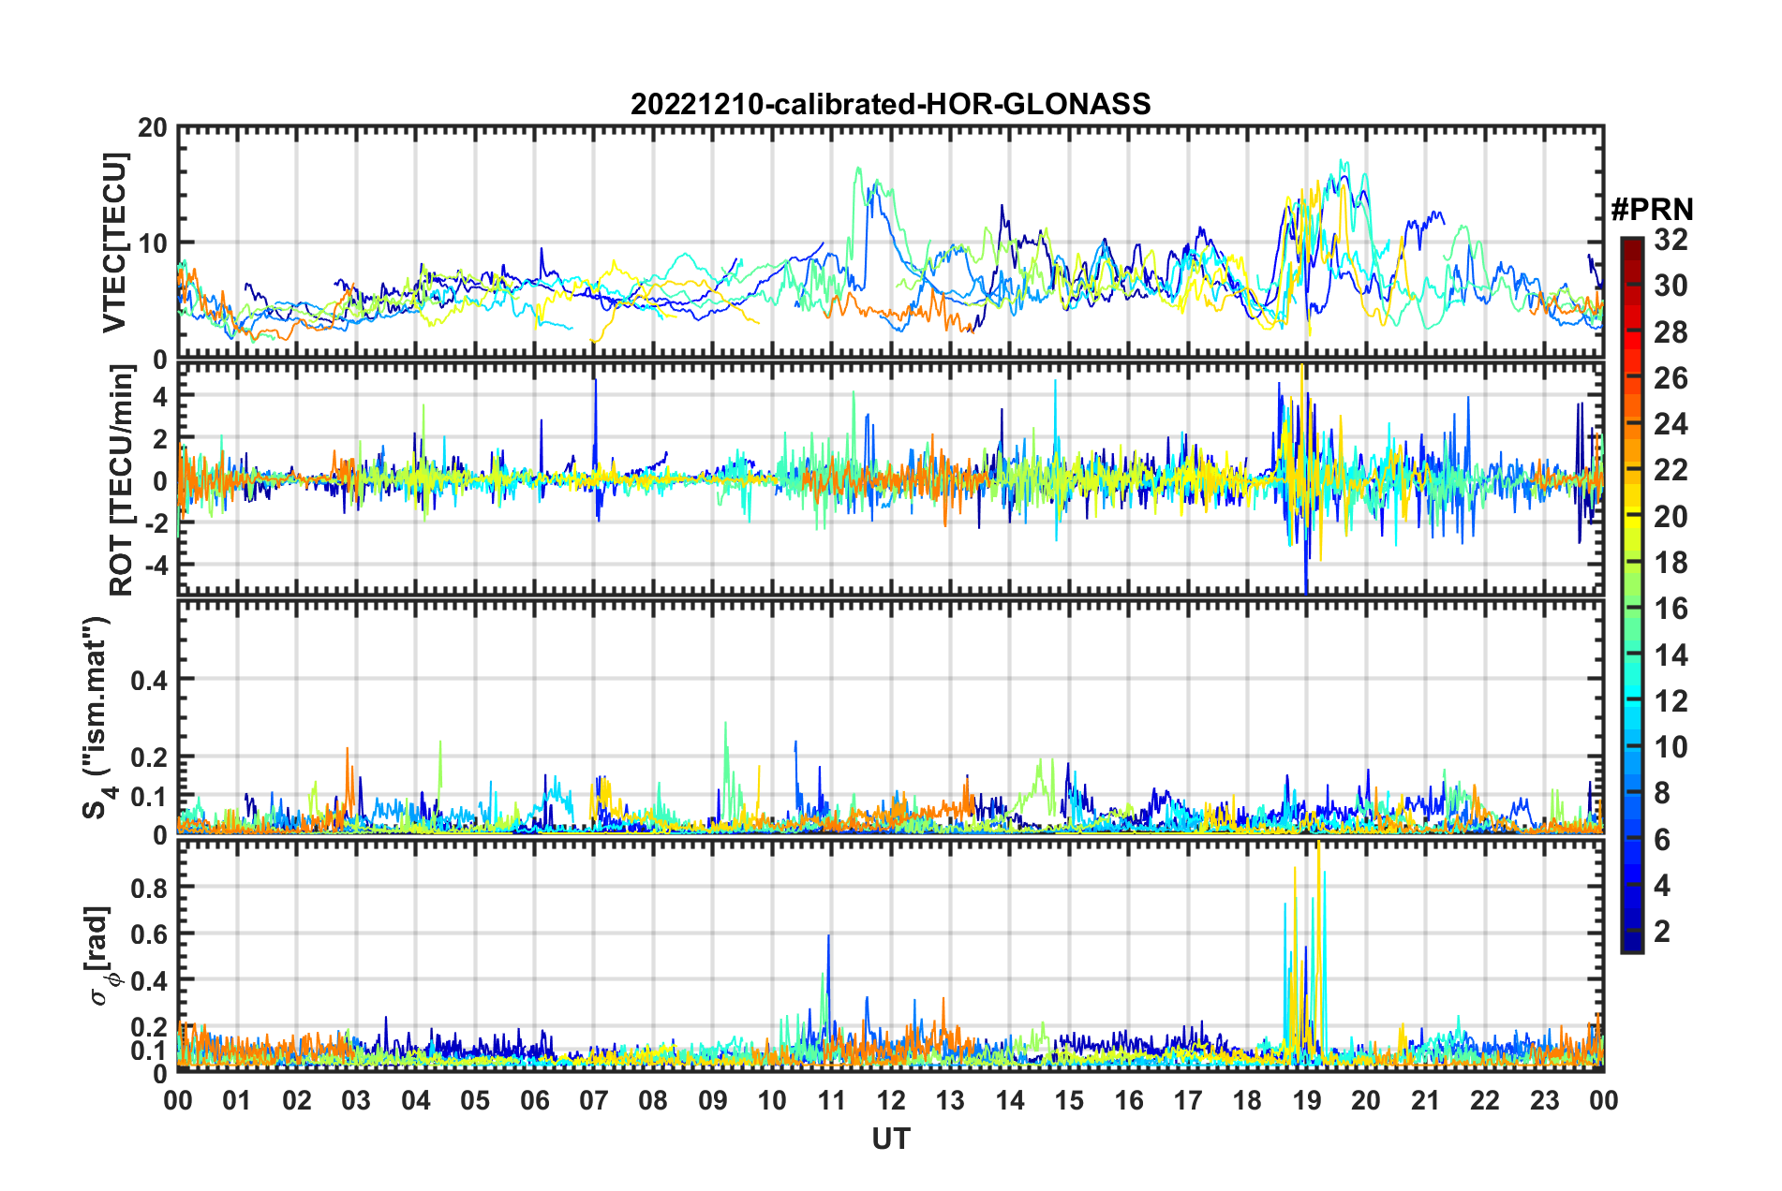Select the 10 tick on VTEC axis

(153, 243)
